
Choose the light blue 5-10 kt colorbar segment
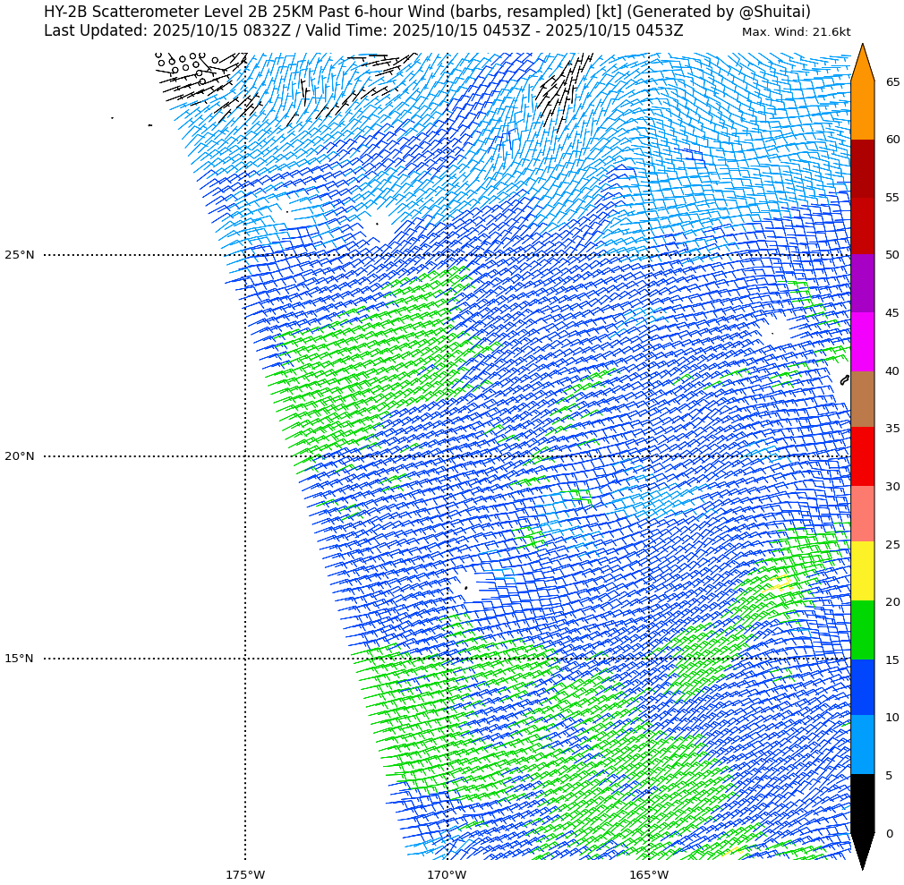pyautogui.click(x=862, y=745)
